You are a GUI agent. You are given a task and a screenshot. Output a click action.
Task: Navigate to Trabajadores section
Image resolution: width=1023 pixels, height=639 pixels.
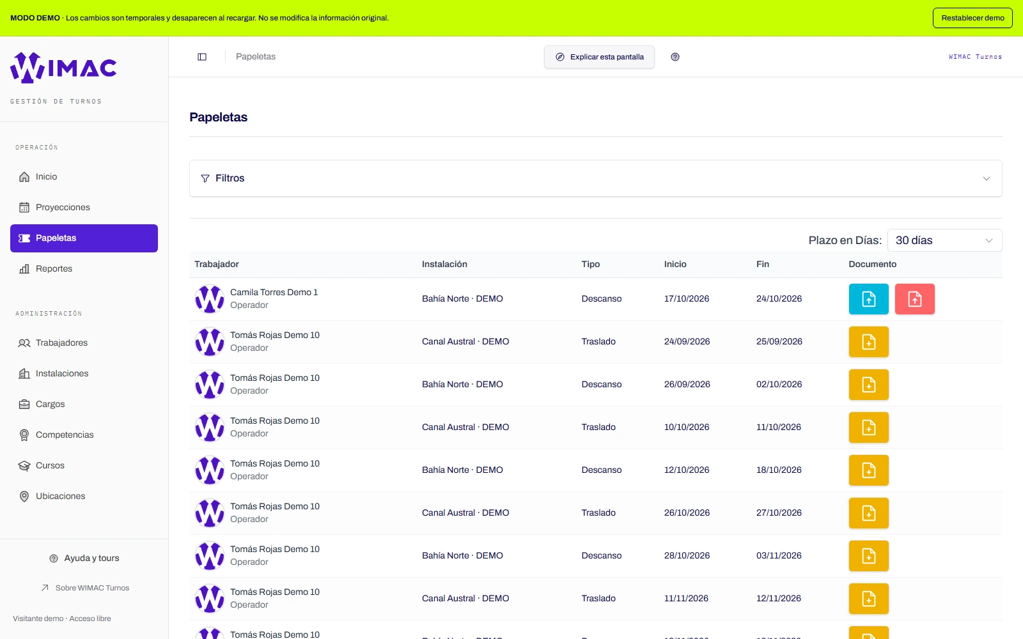coord(84,343)
